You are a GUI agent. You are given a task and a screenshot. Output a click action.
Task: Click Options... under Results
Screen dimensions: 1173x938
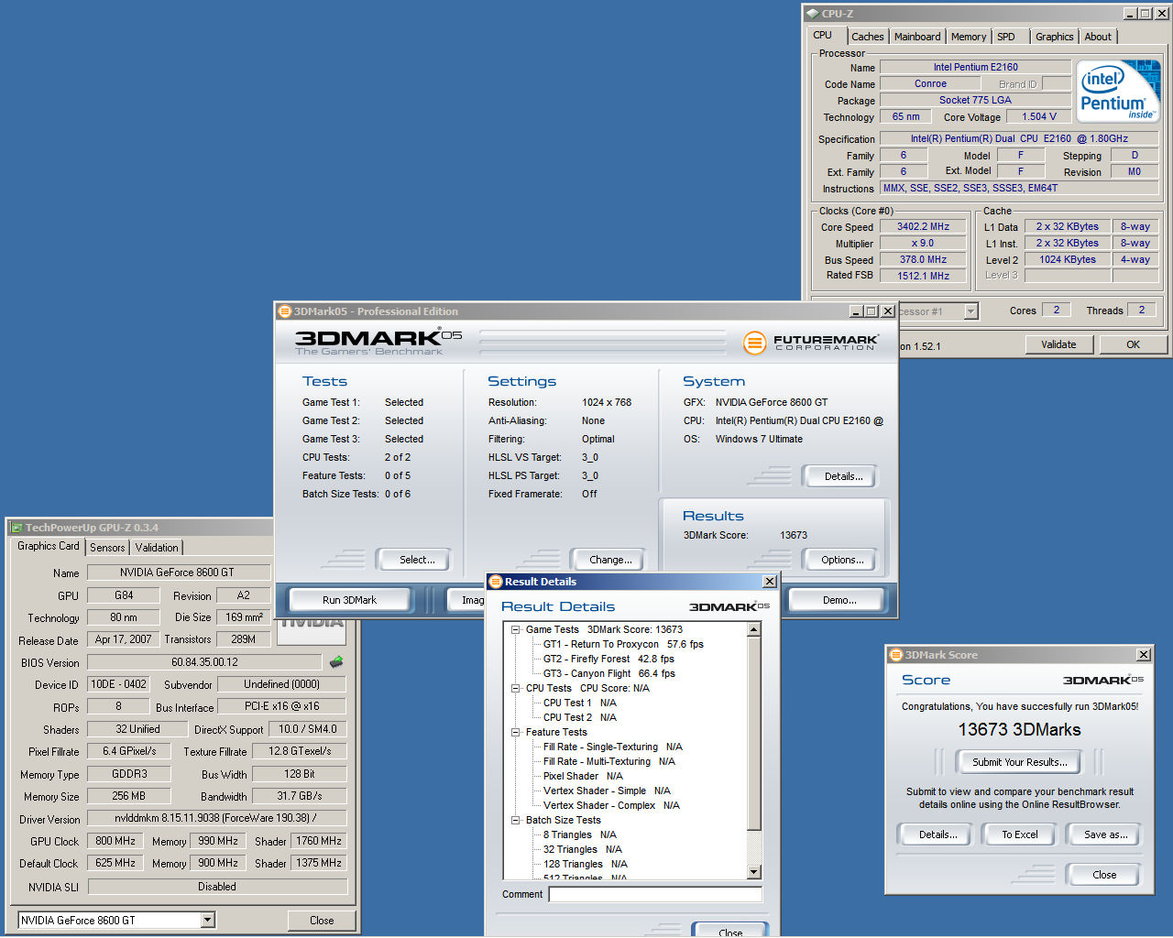(x=842, y=560)
